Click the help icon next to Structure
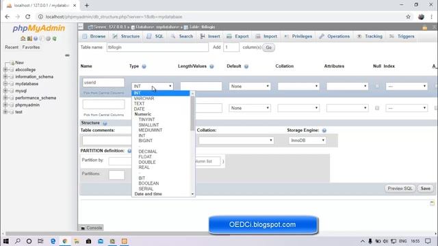 (x=105, y=123)
